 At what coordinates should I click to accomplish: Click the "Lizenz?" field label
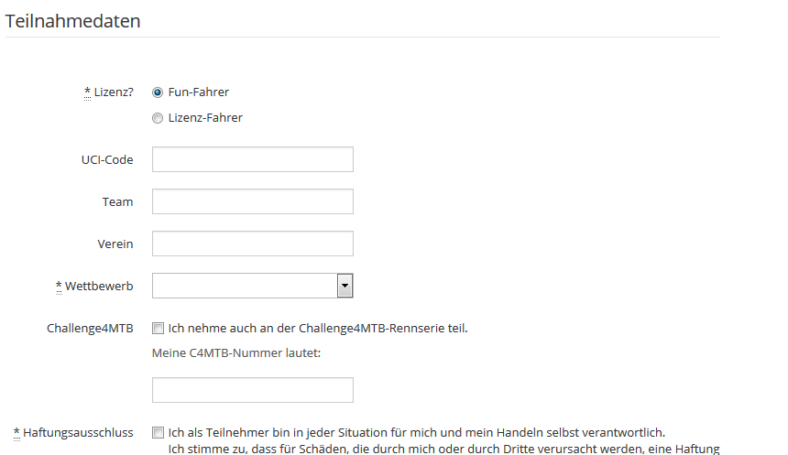click(x=114, y=92)
